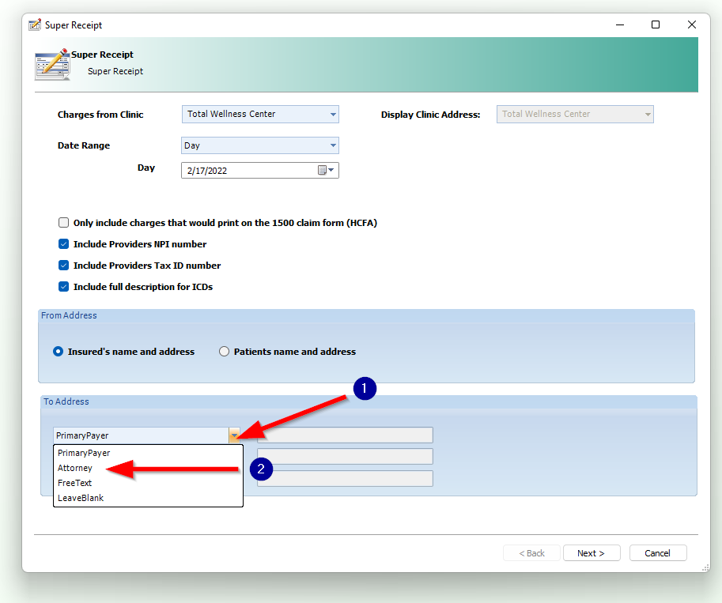Choose PrimaryPayer from the dropdown list
The height and width of the screenshot is (603, 722).
(x=148, y=453)
